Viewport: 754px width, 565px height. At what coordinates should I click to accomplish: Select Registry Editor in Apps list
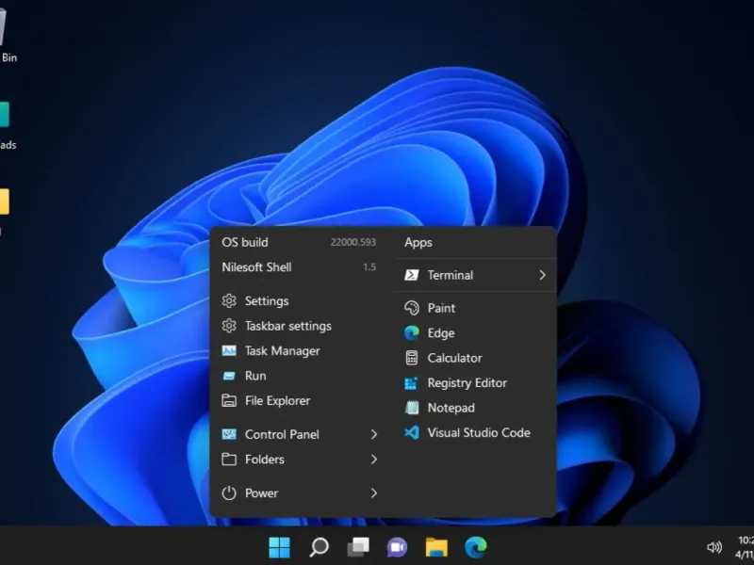point(475,383)
